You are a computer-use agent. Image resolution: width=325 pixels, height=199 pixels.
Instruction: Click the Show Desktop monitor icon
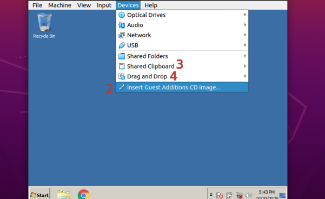(x=282, y=195)
